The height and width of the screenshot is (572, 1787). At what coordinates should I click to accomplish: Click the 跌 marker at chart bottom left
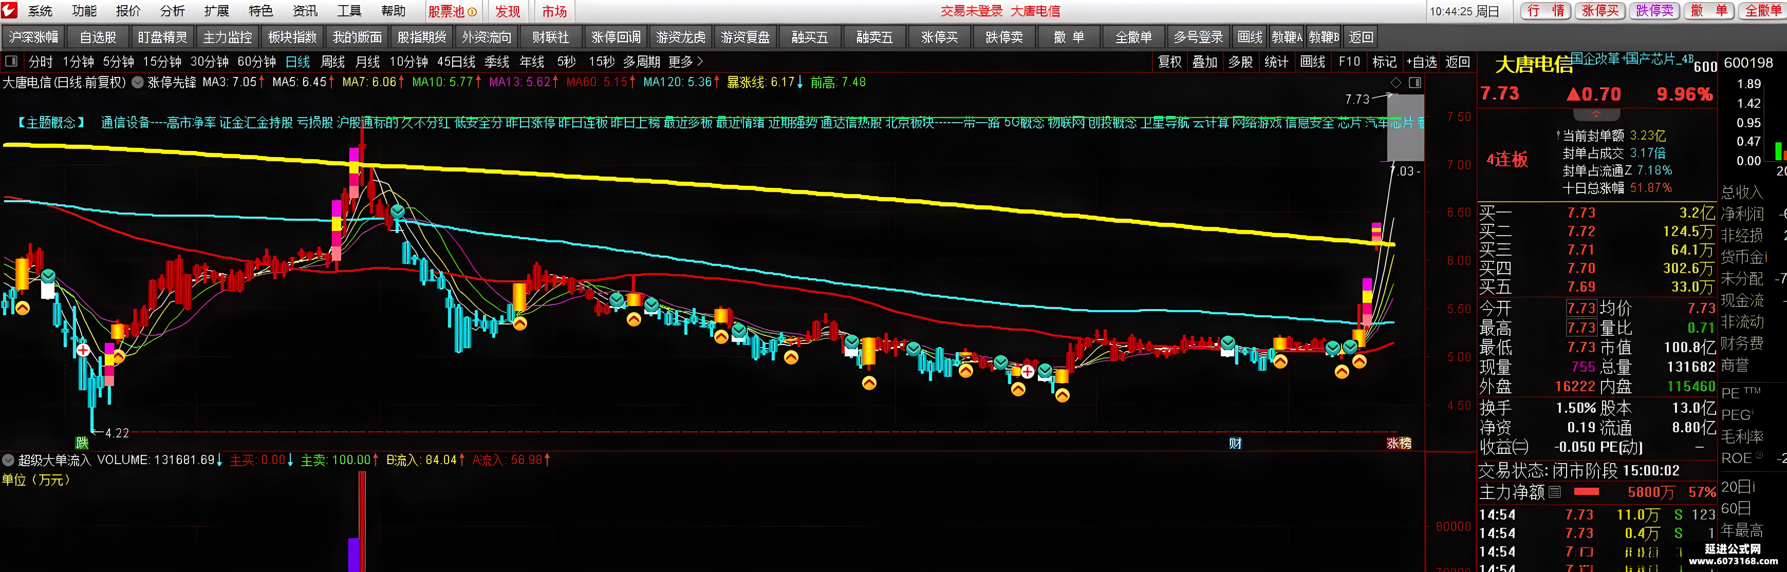tap(82, 442)
